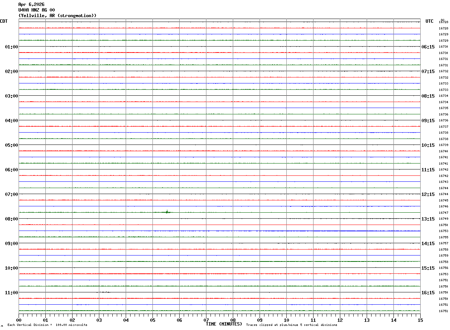Select the 07:00 CDT time label
This screenshot has width=450, height=330.
click(12, 194)
